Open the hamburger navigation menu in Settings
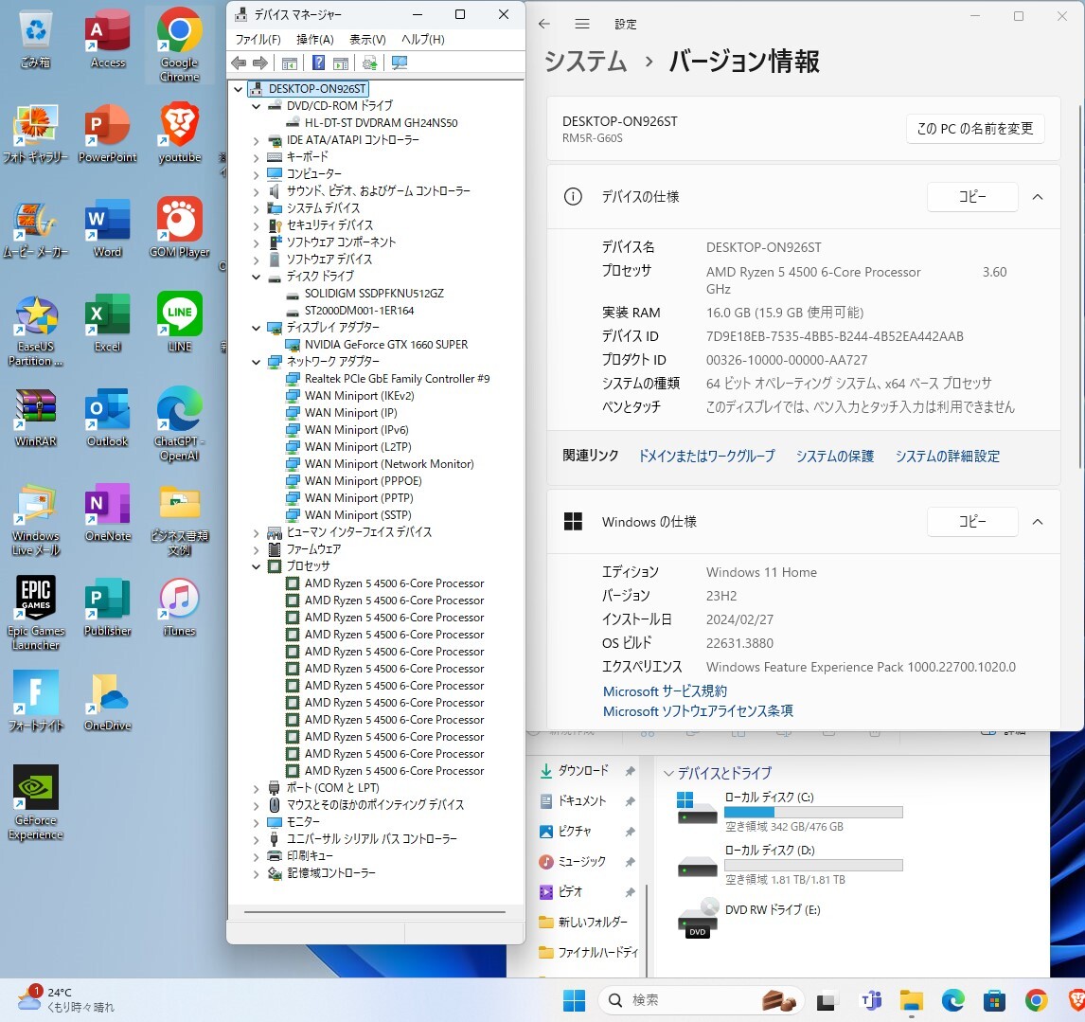Image resolution: width=1085 pixels, height=1022 pixels. point(582,25)
